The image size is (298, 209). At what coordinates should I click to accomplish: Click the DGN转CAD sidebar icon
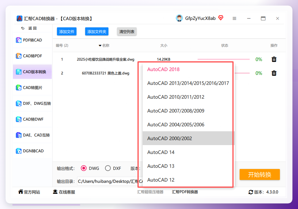[19, 151]
